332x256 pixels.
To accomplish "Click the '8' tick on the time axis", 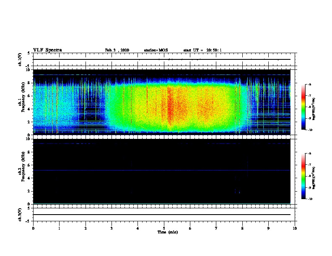I will click(242, 228).
